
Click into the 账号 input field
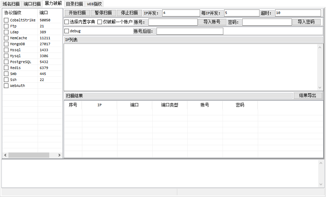tap(173, 22)
